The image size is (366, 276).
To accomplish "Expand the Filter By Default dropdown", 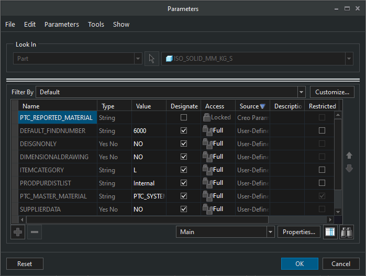I will (x=301, y=92).
